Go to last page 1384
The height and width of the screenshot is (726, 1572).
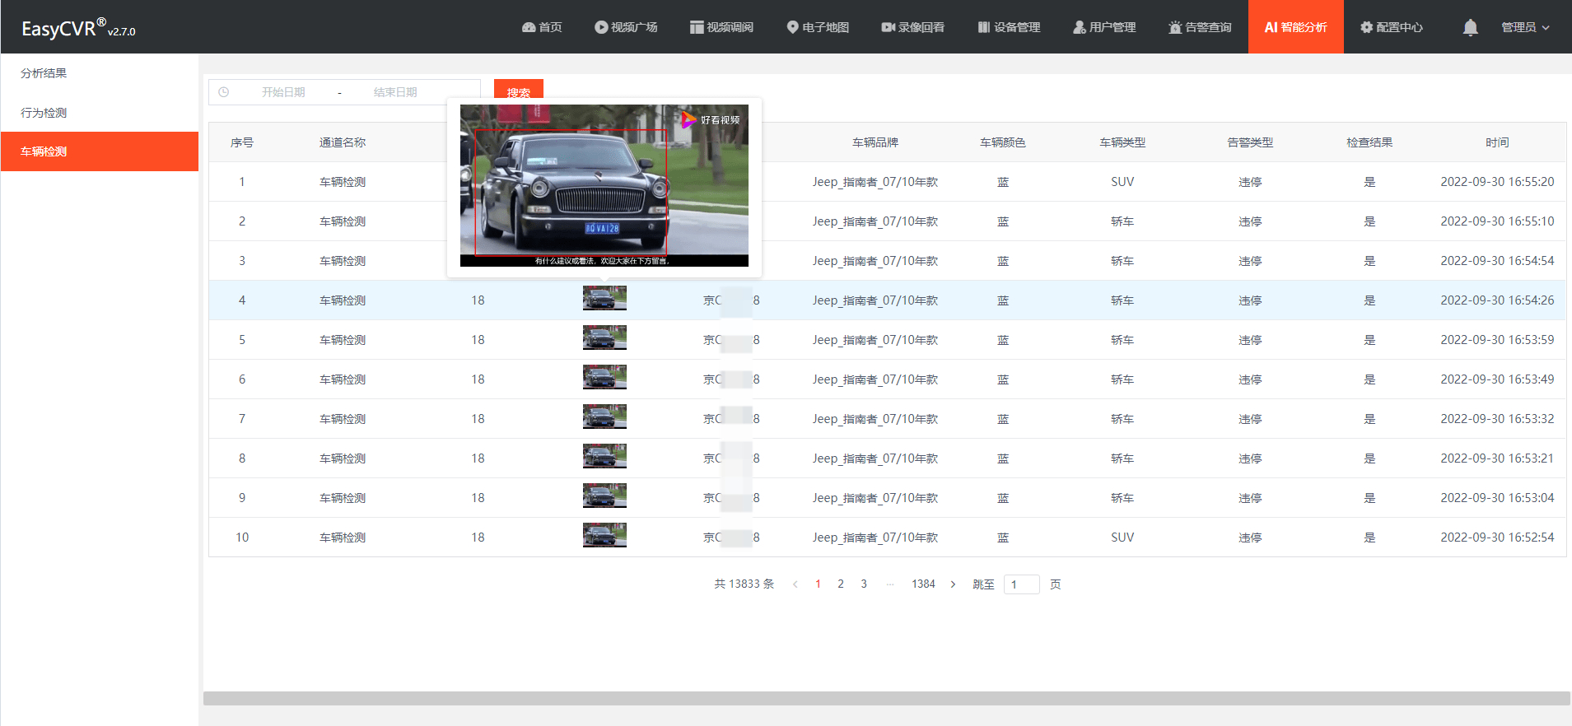(x=923, y=584)
